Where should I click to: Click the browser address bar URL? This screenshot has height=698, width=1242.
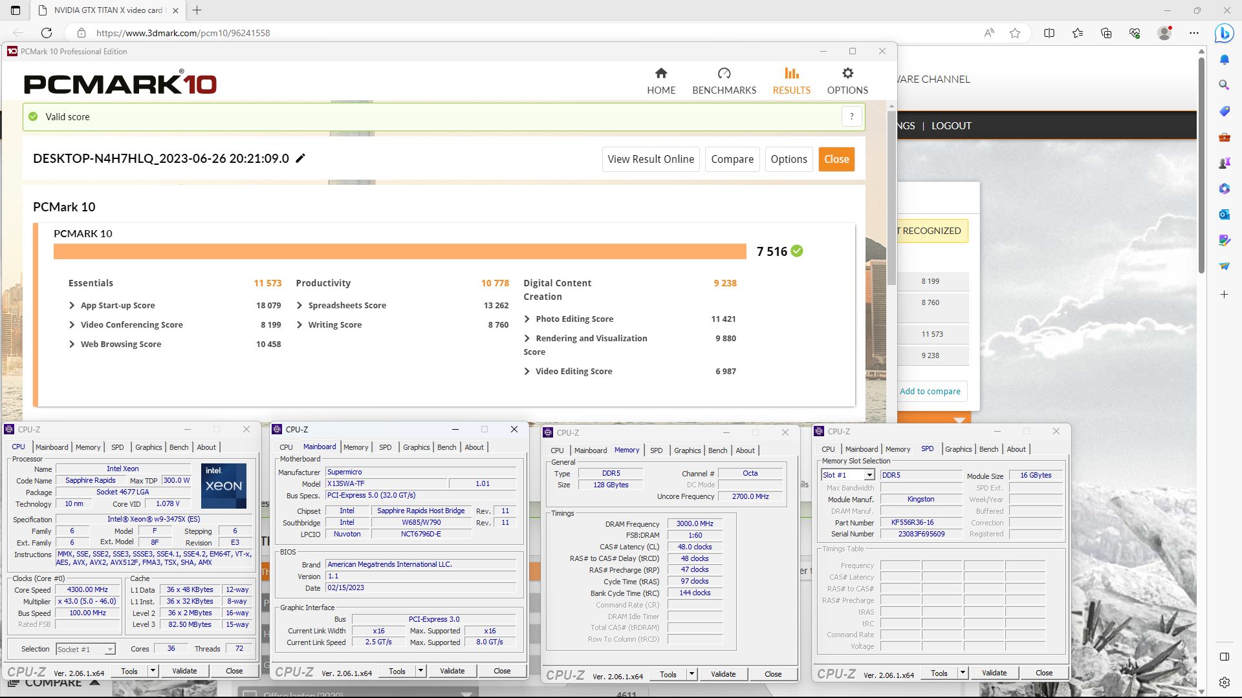pos(183,33)
